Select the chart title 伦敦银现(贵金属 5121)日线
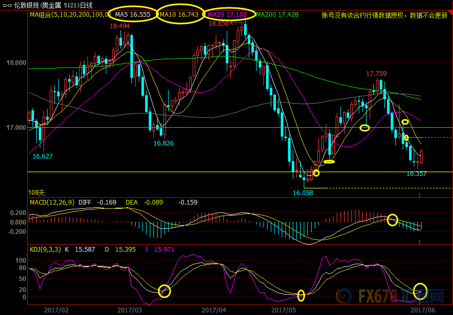 (x=53, y=5)
